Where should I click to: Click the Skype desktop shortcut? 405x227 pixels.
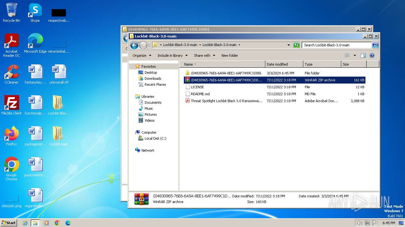(x=35, y=13)
